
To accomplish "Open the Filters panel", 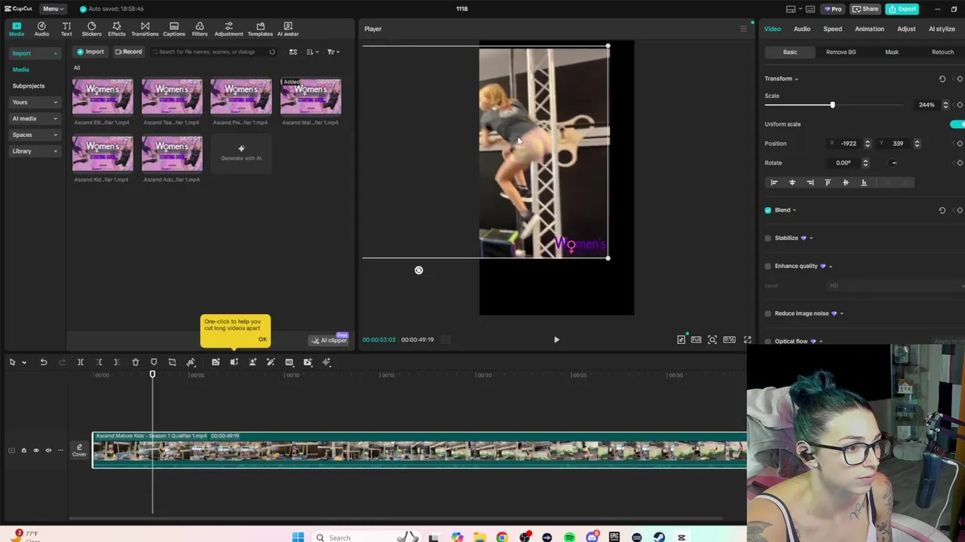I will (x=199, y=29).
